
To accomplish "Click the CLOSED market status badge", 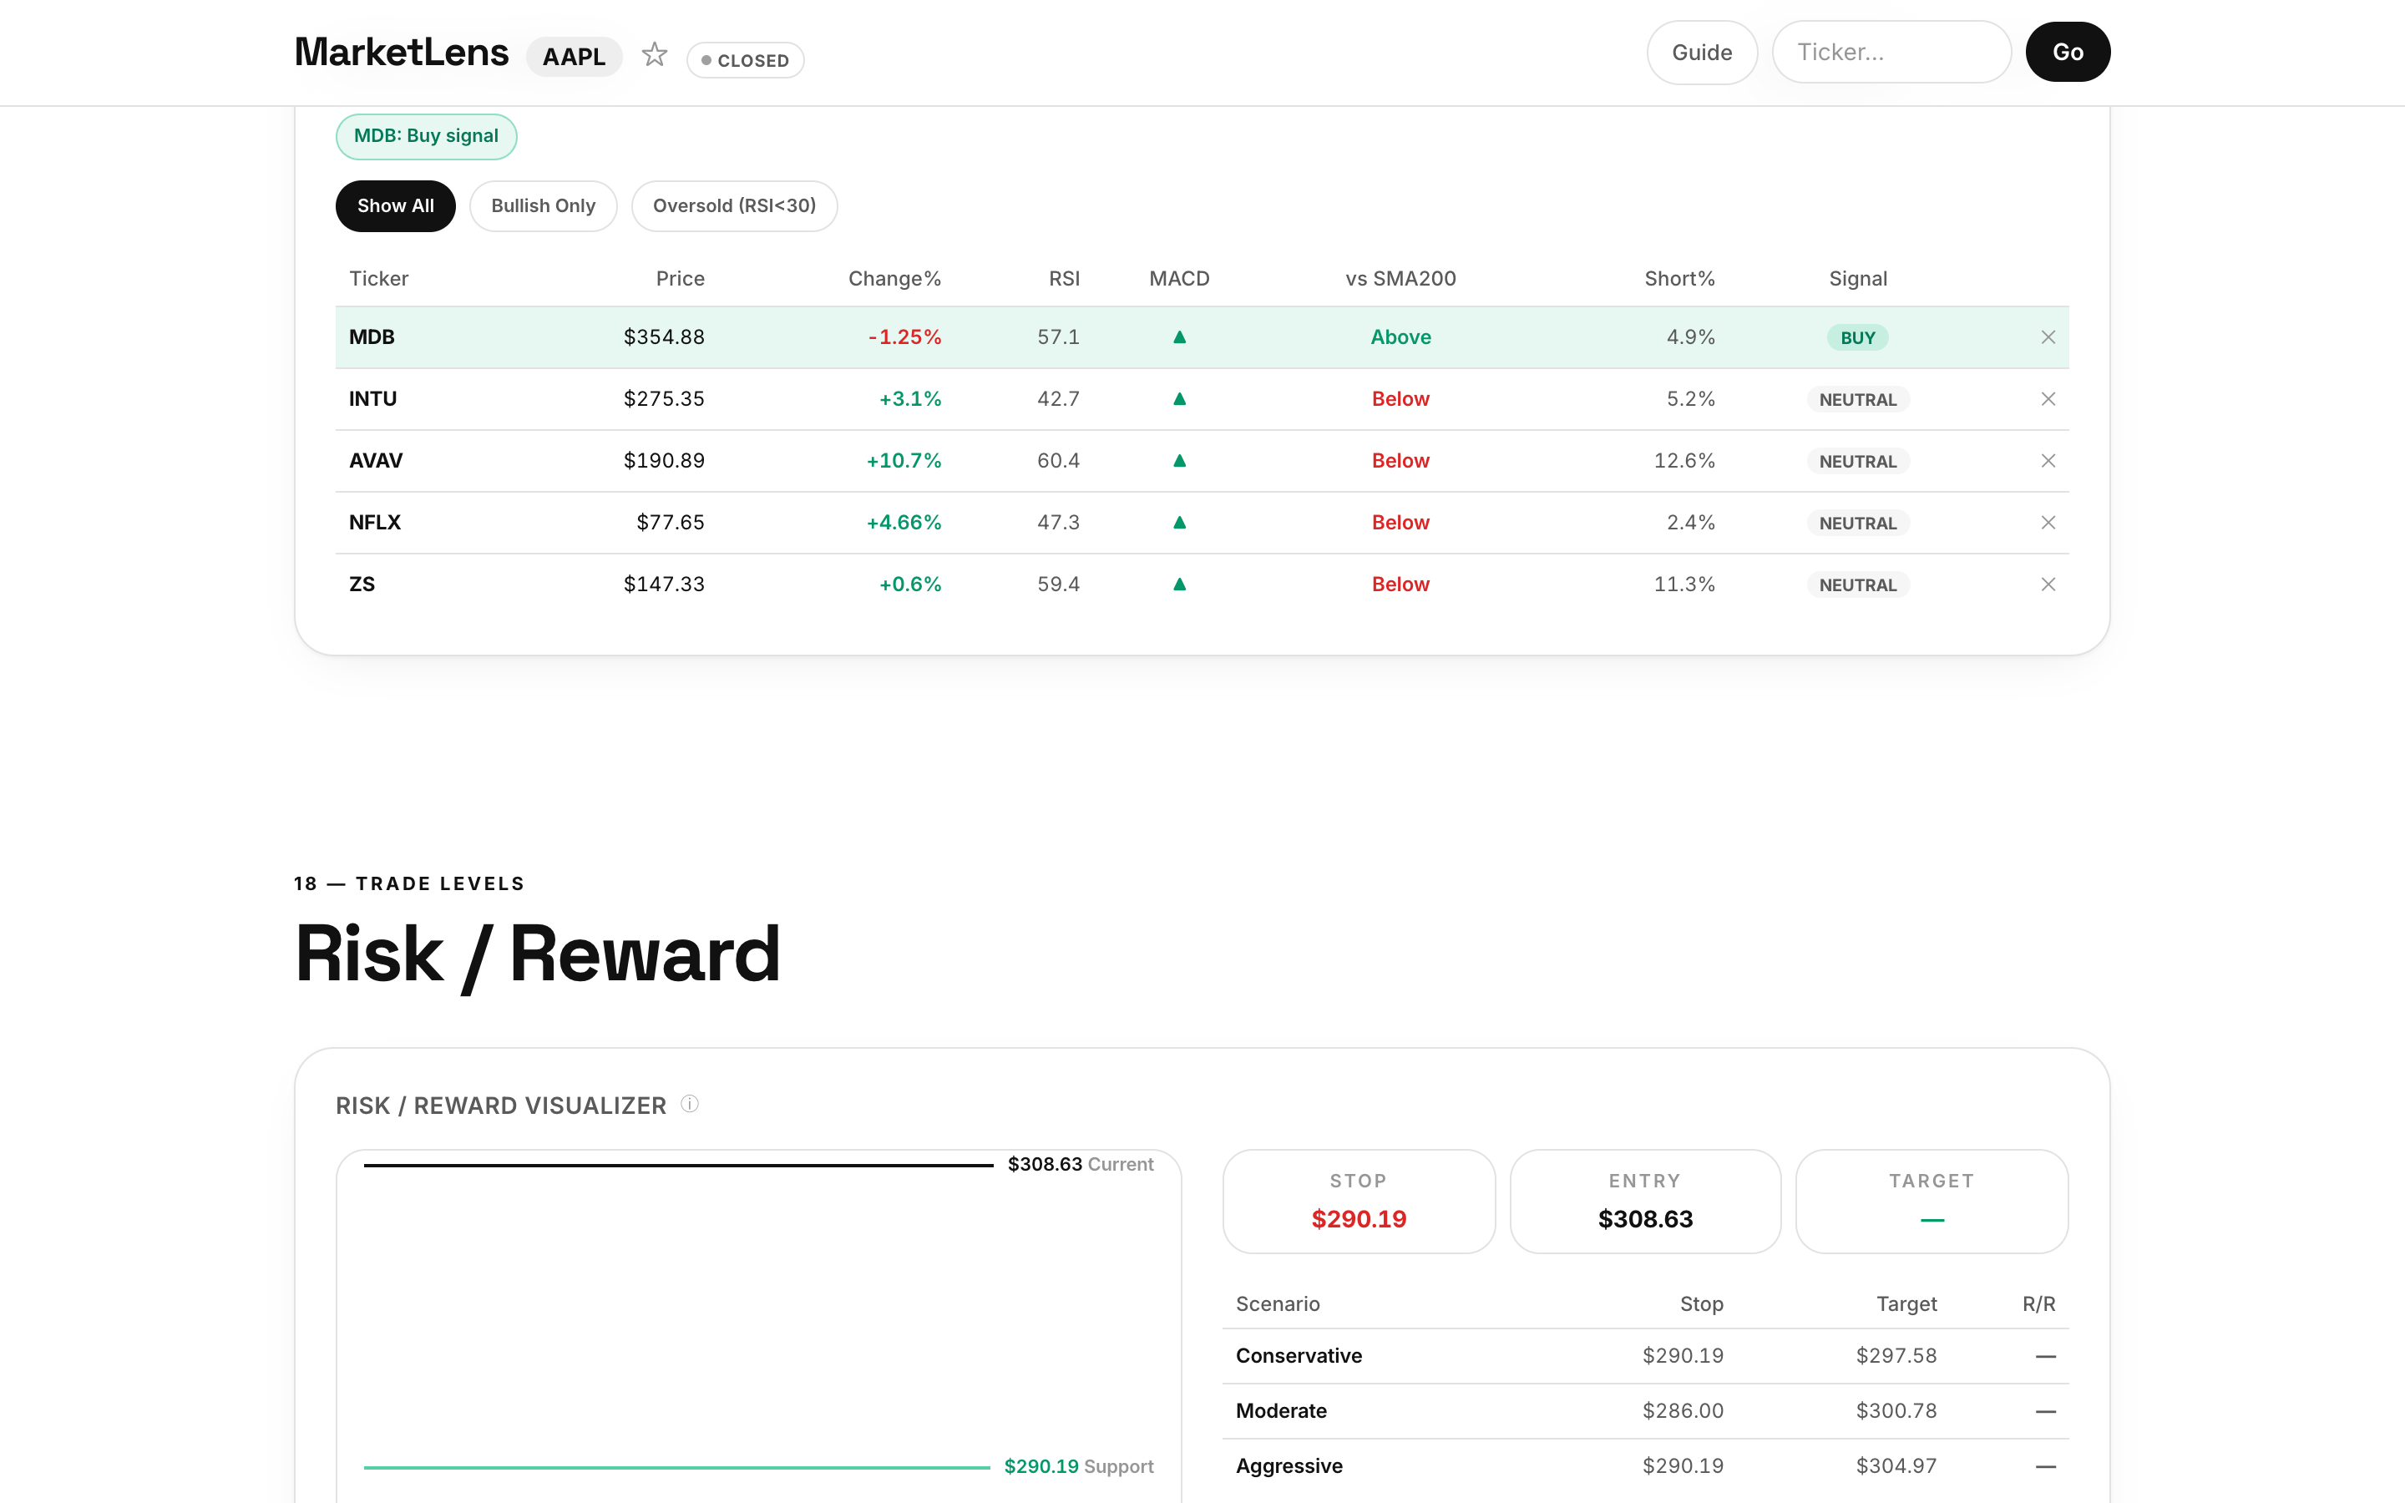I will coord(746,61).
